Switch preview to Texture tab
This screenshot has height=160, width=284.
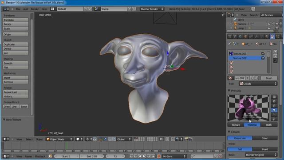tap(236, 125)
